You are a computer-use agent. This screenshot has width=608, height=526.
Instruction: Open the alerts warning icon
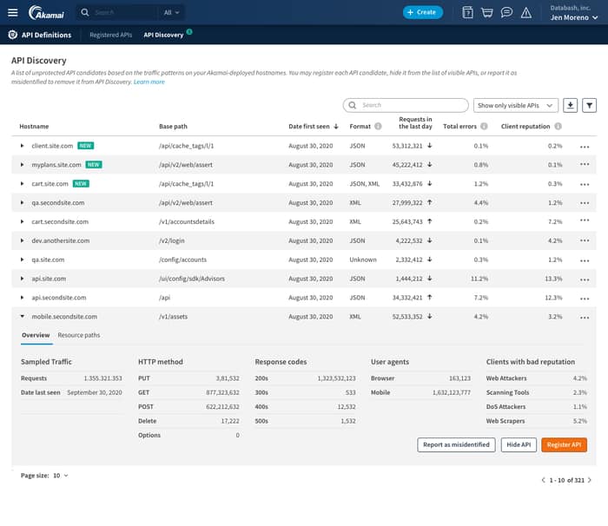coord(525,12)
